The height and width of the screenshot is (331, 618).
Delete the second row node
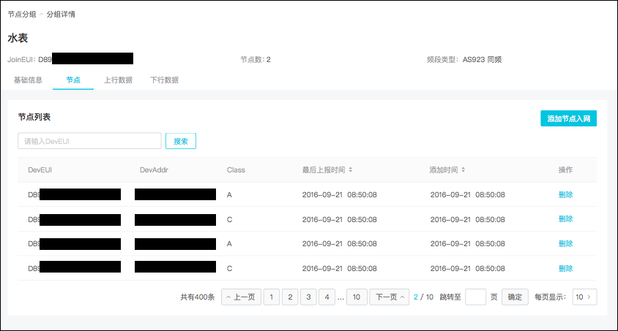tap(565, 219)
